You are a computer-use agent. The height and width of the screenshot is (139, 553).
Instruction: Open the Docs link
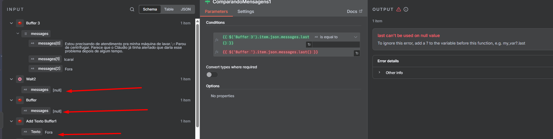[354, 11]
